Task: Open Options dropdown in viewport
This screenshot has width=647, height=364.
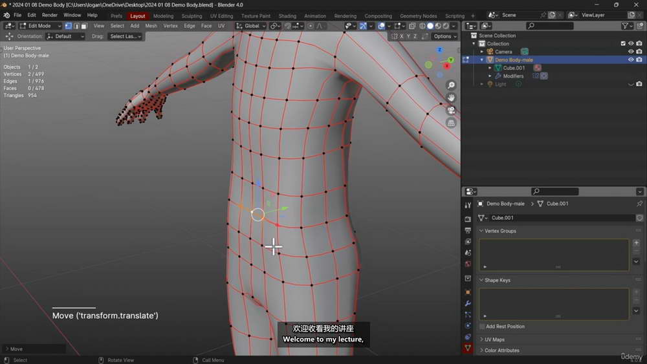Action: click(445, 36)
